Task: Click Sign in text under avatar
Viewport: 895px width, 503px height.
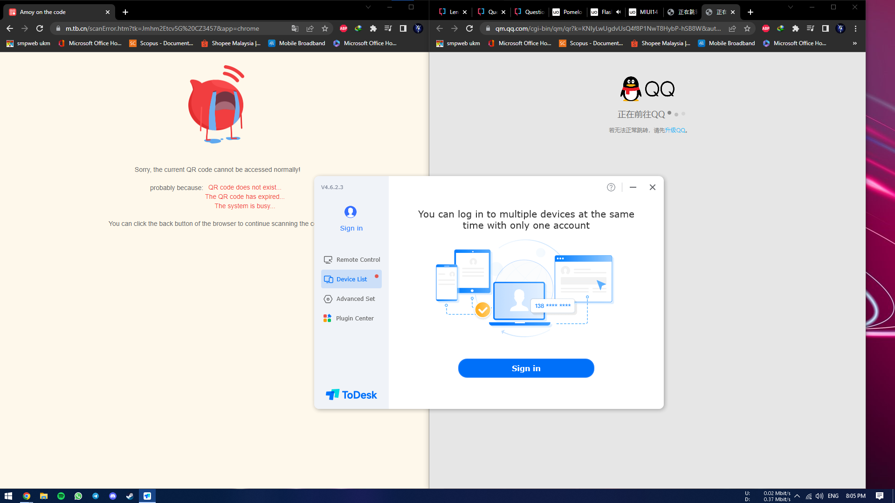Action: pos(351,228)
